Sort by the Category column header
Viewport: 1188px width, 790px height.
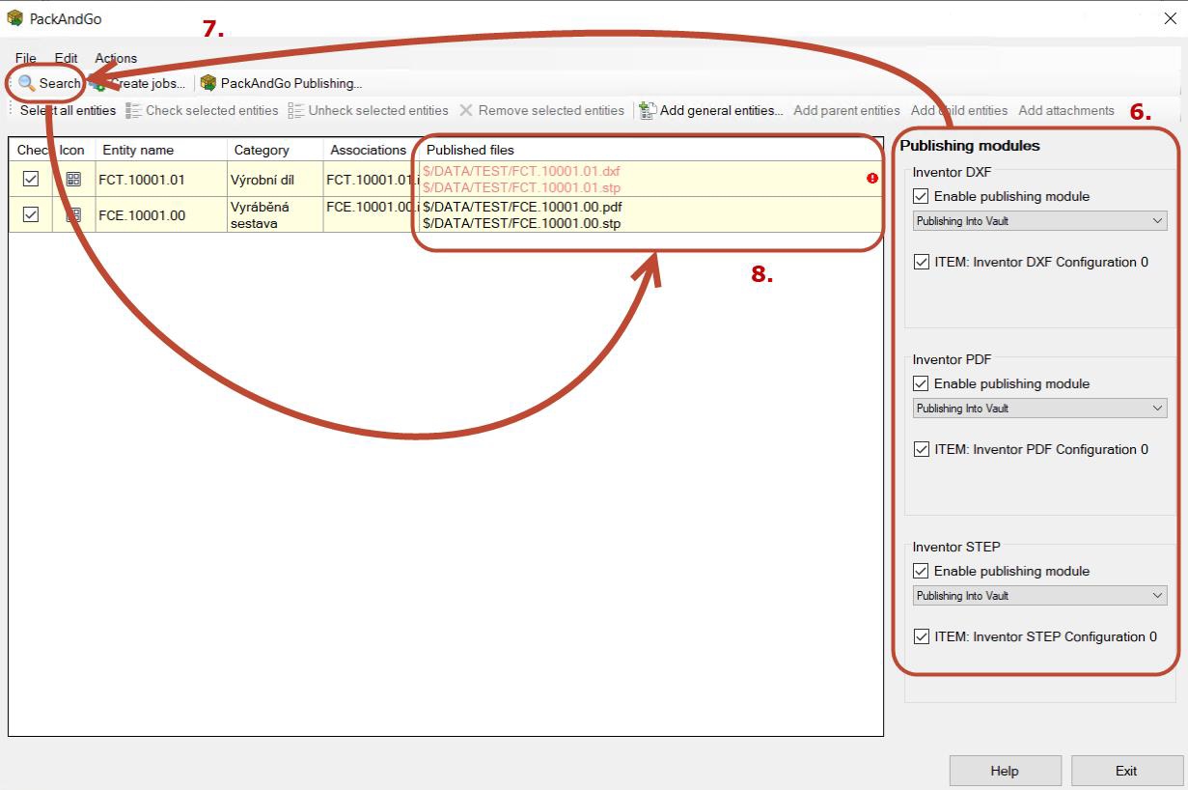[262, 150]
